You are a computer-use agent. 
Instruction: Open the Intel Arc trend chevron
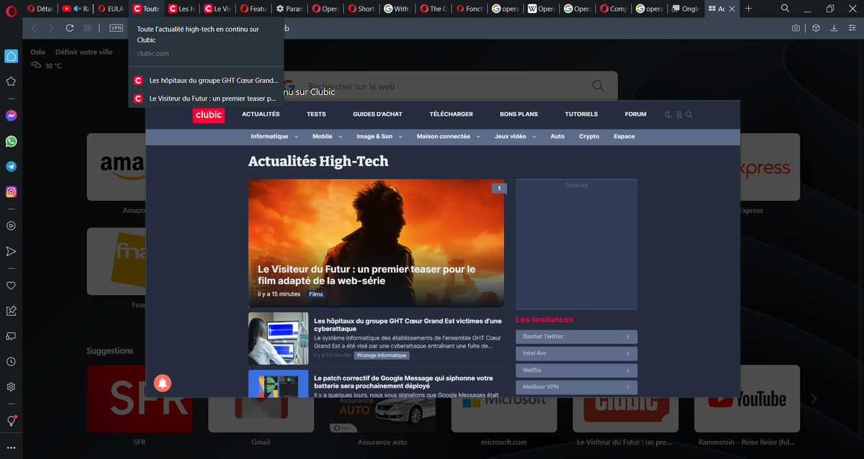click(x=628, y=353)
